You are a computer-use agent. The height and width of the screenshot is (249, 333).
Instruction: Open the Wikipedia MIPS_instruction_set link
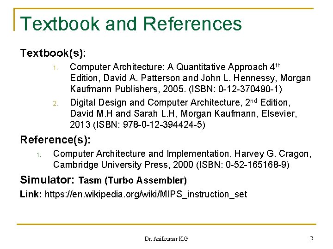146,194
